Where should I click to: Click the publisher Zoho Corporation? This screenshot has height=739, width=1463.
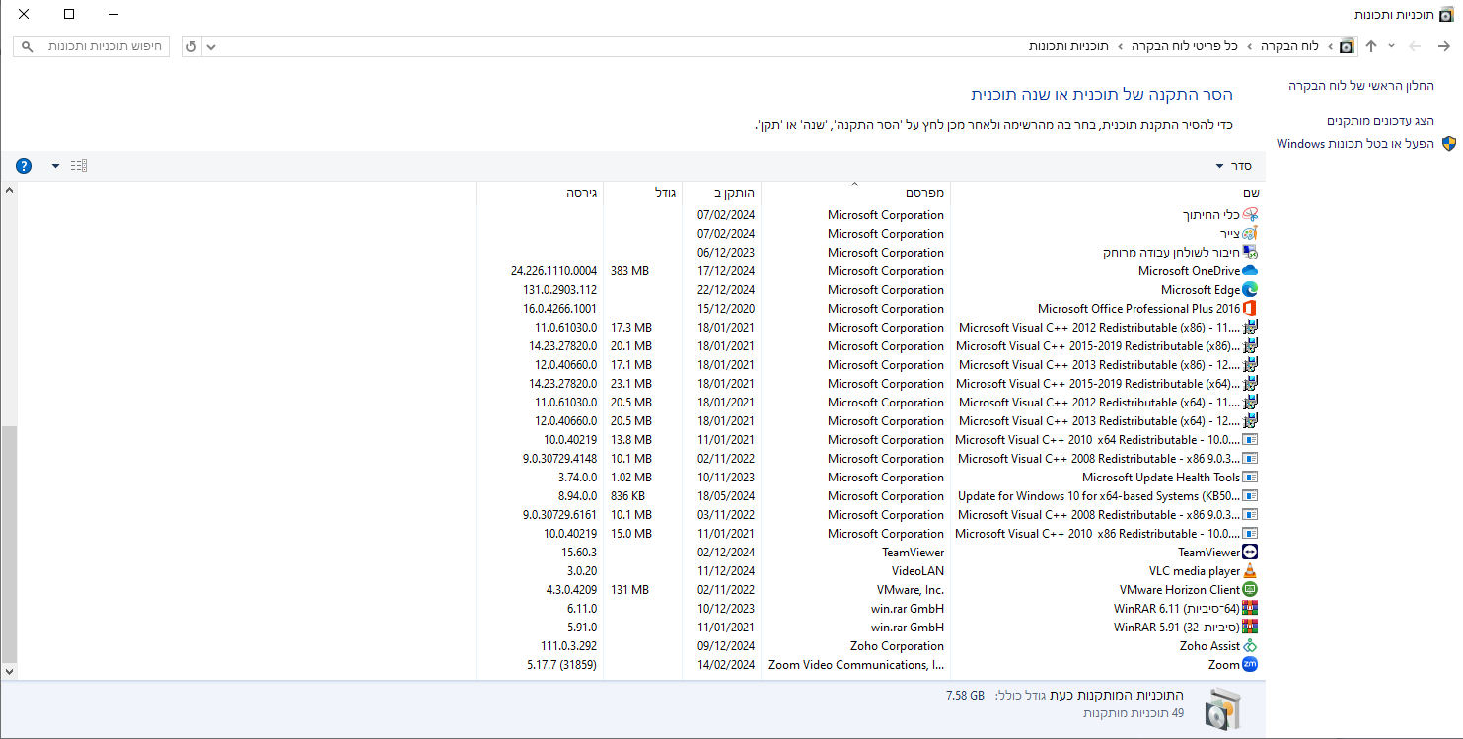click(x=897, y=646)
